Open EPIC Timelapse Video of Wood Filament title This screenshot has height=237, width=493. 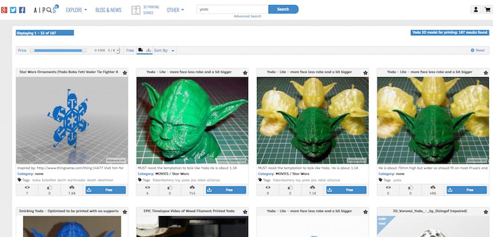(189, 211)
